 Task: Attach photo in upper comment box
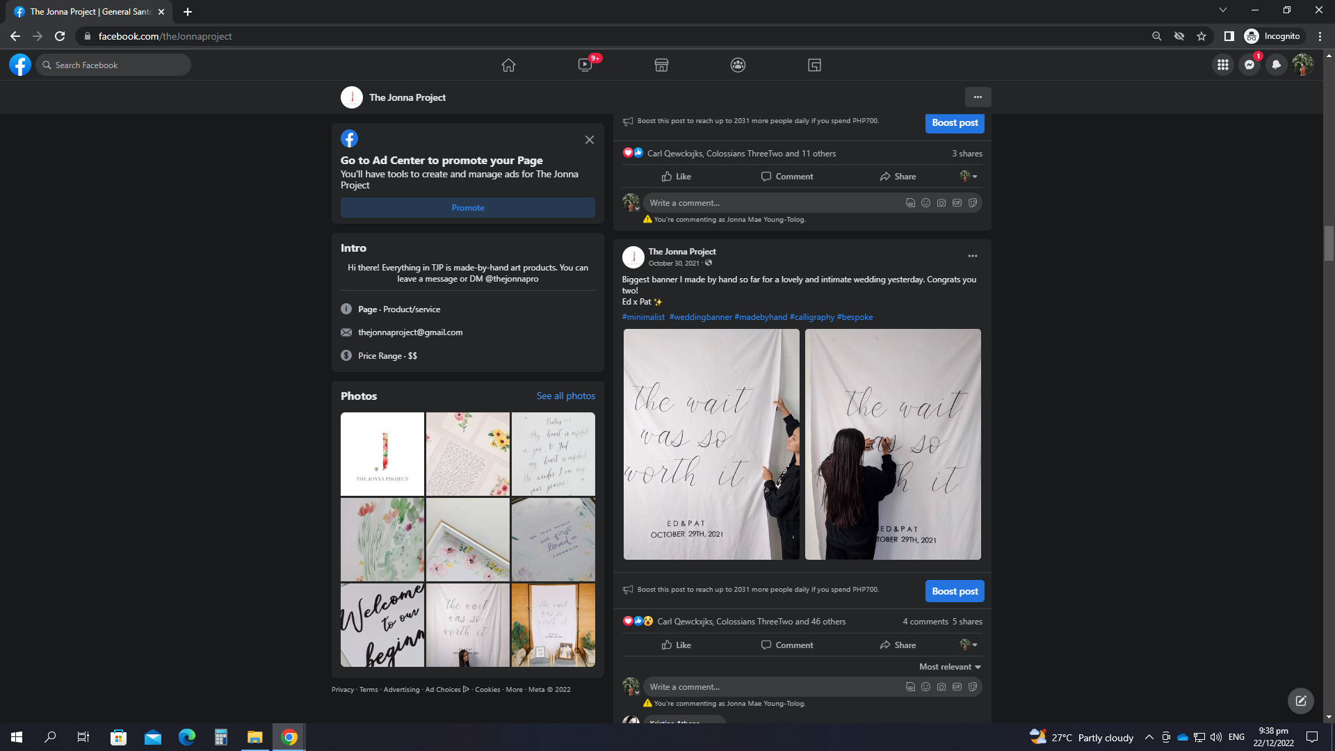941,203
